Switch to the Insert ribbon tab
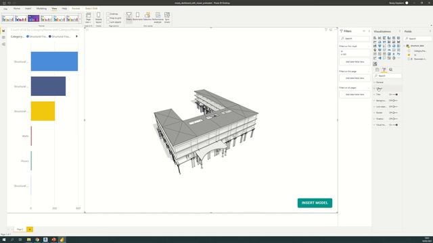Screen dimensions: 433x243 28,9
